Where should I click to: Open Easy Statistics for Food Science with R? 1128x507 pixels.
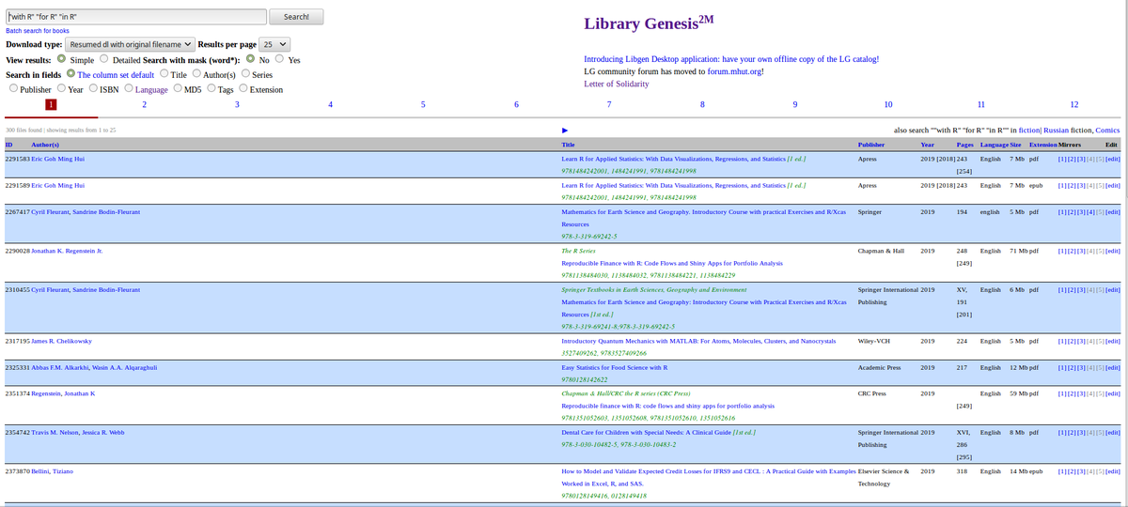[614, 367]
